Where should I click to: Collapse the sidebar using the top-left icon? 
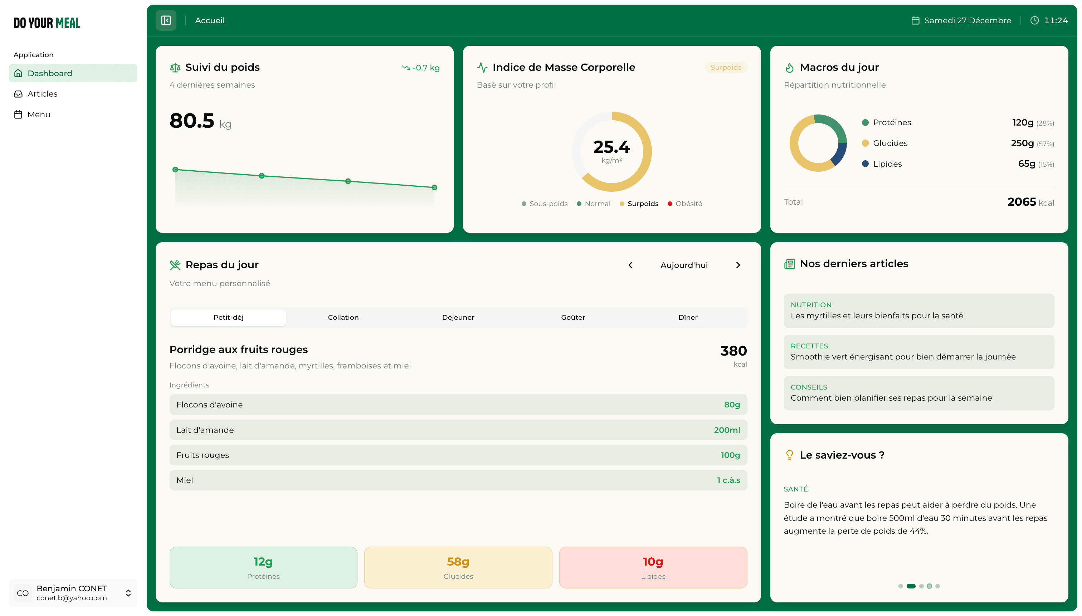click(x=165, y=20)
